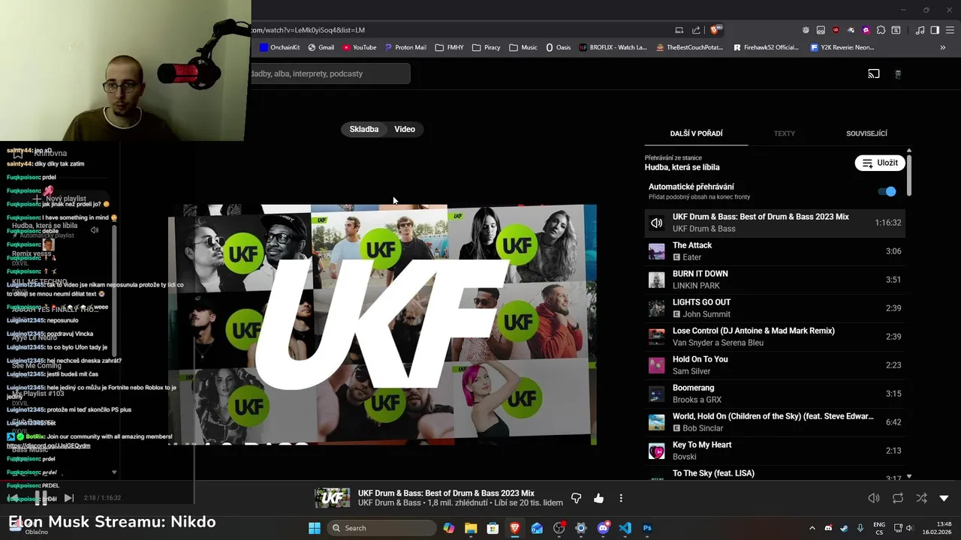This screenshot has width=961, height=540.
Task: Open the YouTube bookmark
Action: pos(360,47)
